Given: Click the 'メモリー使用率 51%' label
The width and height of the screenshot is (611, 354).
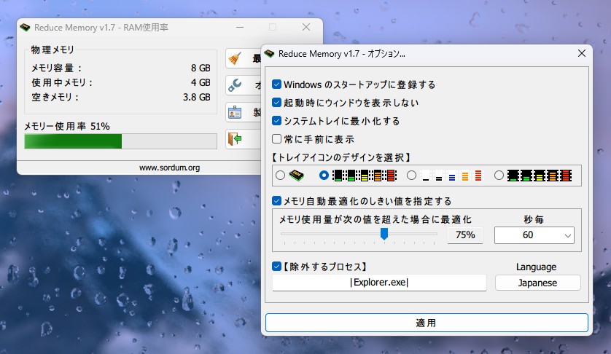Looking at the screenshot, I should 67,126.
